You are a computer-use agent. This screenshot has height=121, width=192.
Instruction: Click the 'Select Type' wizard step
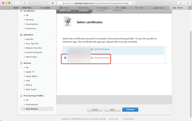[65, 11]
